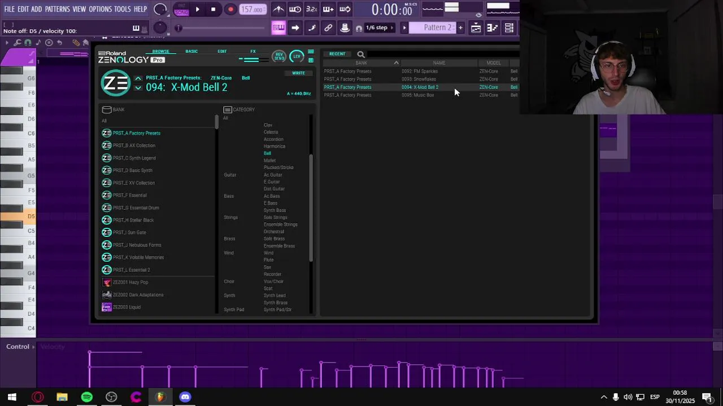Select next preset with down arrow
This screenshot has width=723, height=406.
click(x=138, y=88)
